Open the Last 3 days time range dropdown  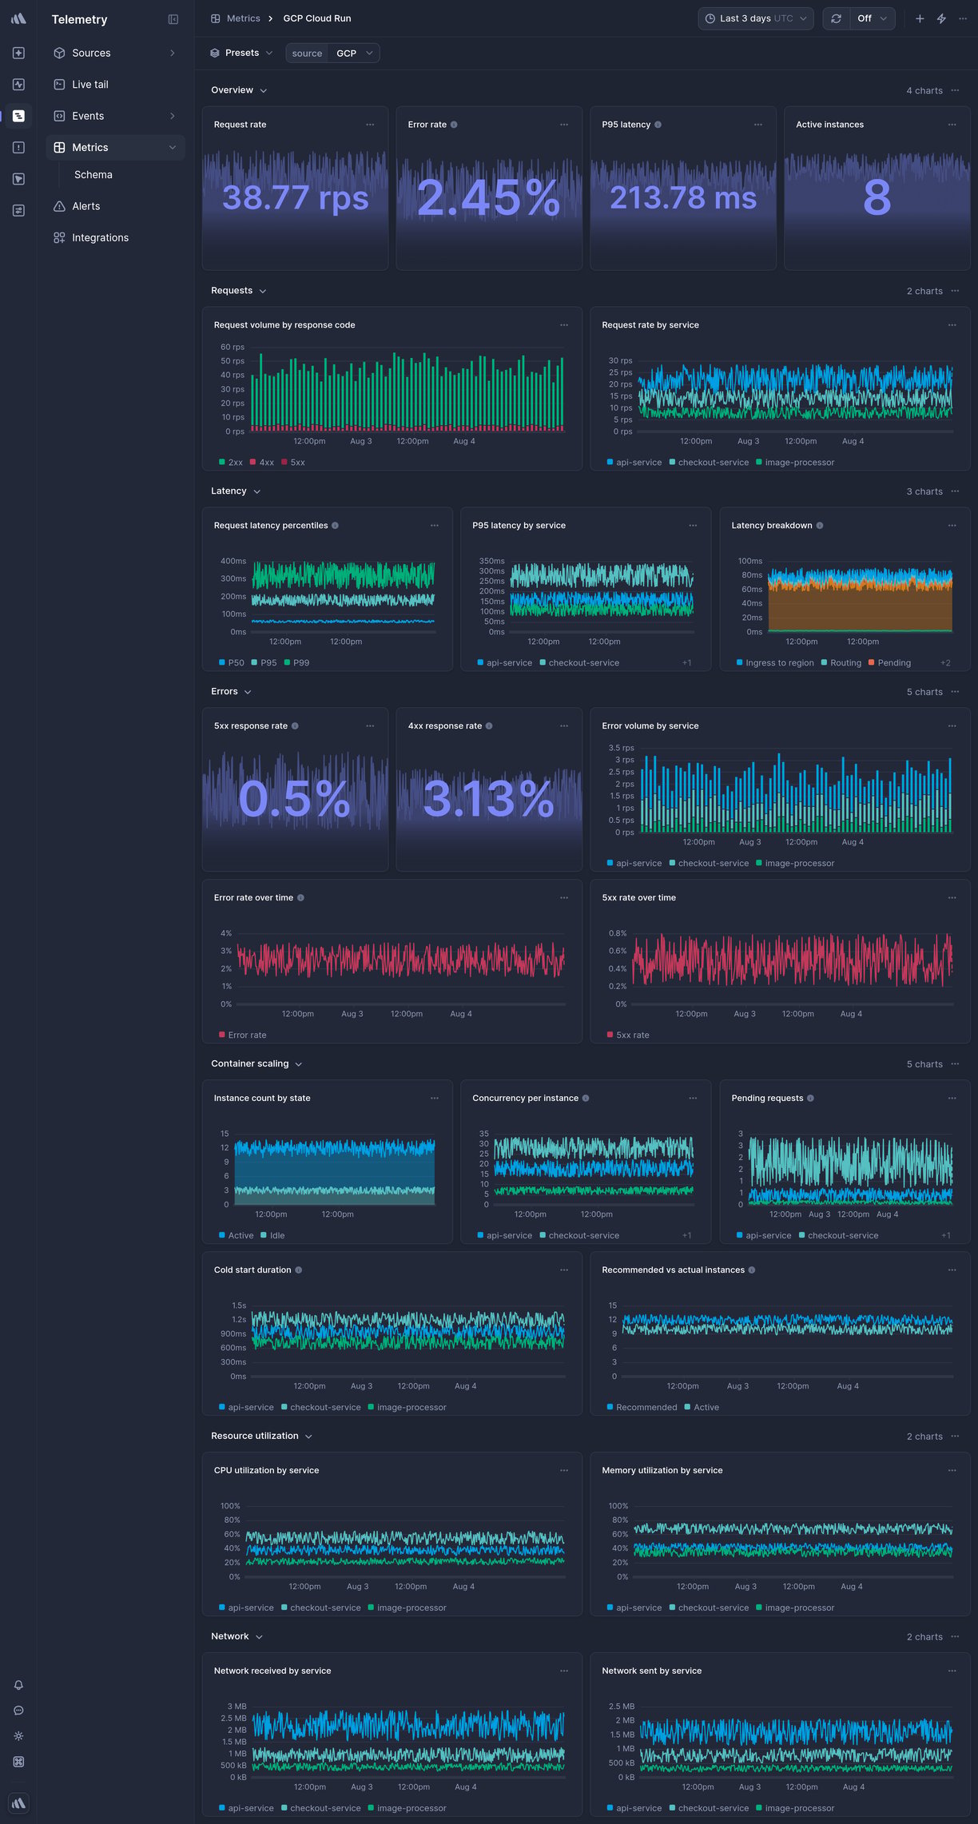click(756, 18)
